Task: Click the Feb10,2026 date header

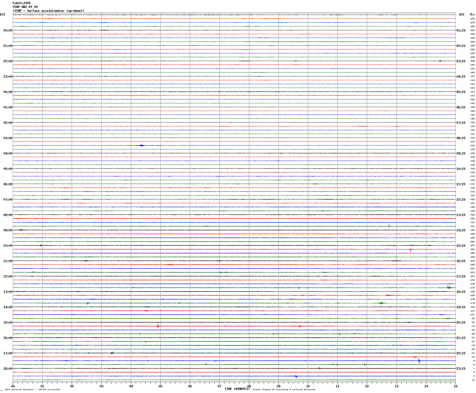Action: 22,3
